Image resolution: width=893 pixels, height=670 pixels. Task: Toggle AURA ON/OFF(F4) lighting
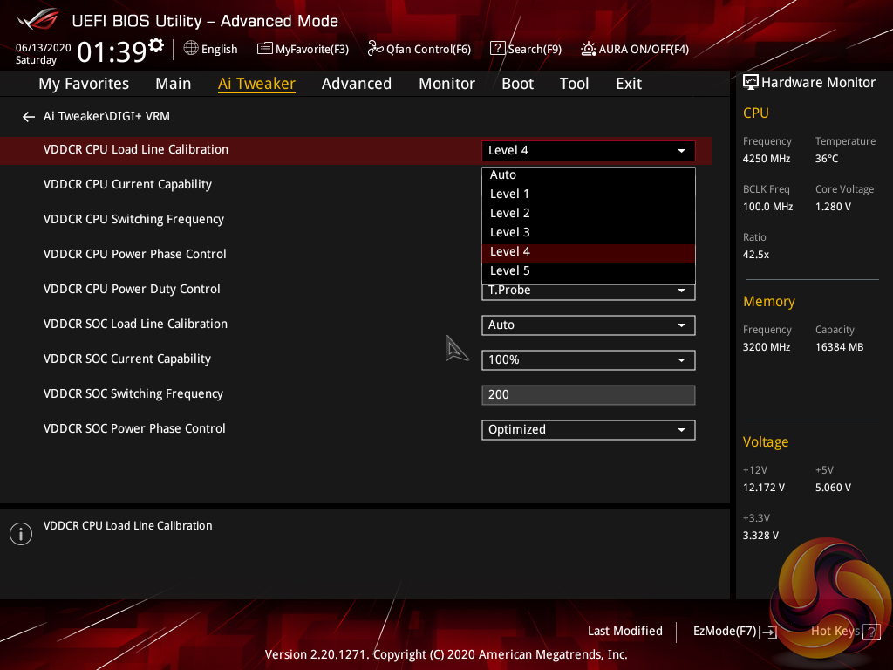[635, 49]
